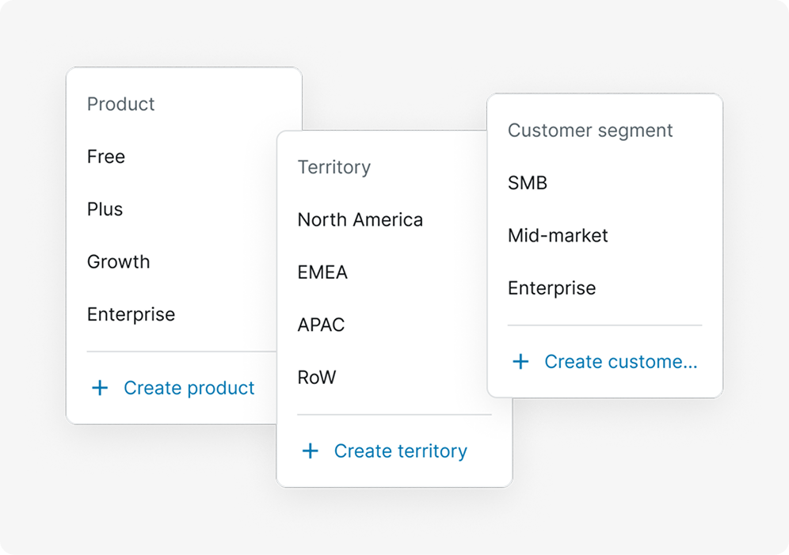Image resolution: width=789 pixels, height=555 pixels.
Task: Click the Territory list header
Action: [334, 167]
